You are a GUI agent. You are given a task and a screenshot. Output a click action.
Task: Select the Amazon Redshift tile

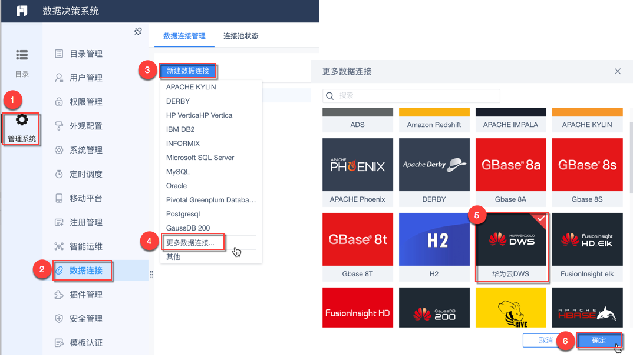click(434, 120)
